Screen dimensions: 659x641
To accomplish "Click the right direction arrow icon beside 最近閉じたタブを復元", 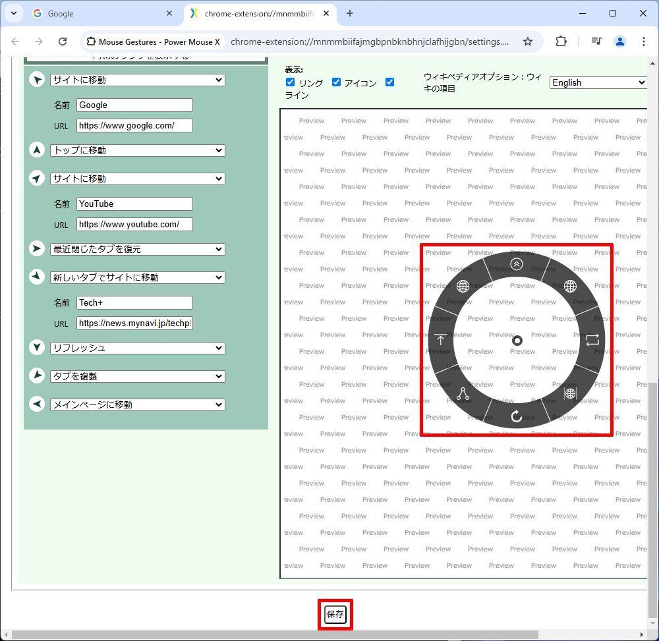I will [37, 248].
